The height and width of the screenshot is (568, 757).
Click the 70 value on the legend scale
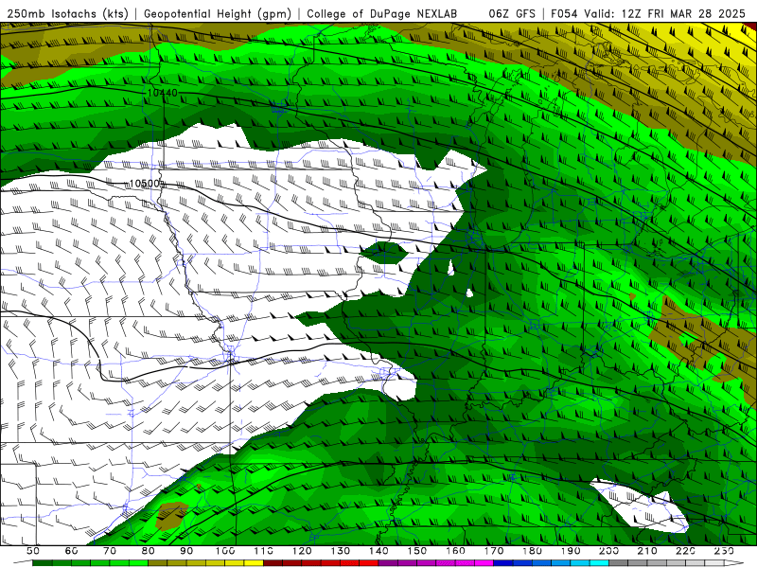[x=110, y=551]
